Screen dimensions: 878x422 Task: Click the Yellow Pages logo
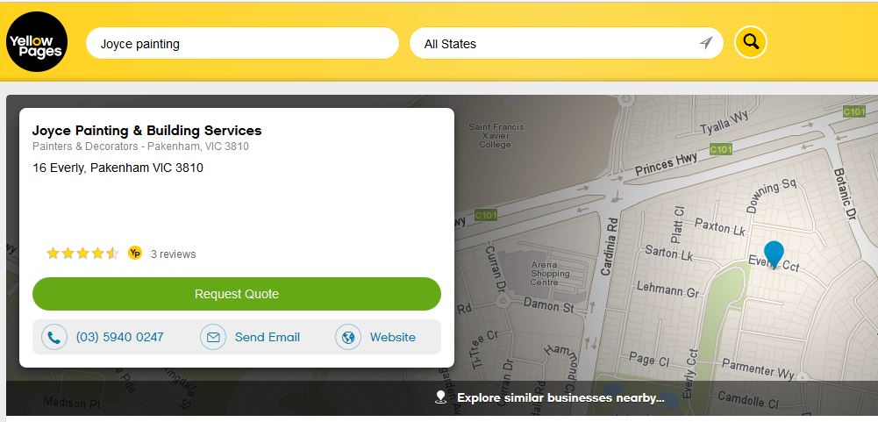pos(37,42)
